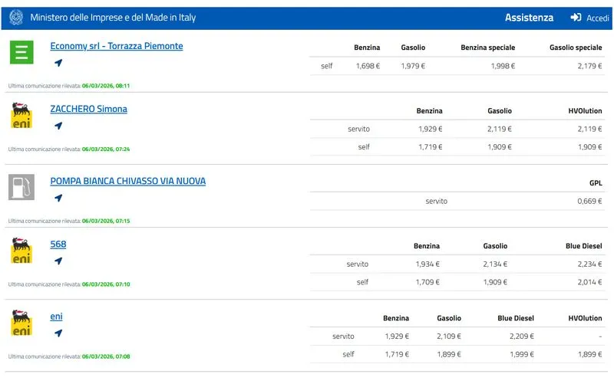Click navigation arrow under the eni station link
The height and width of the screenshot is (384, 614).
[58, 333]
